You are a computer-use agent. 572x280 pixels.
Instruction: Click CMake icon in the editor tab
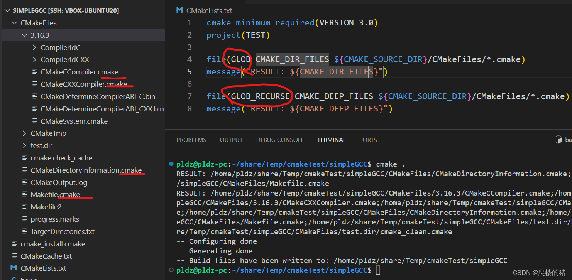(x=179, y=10)
